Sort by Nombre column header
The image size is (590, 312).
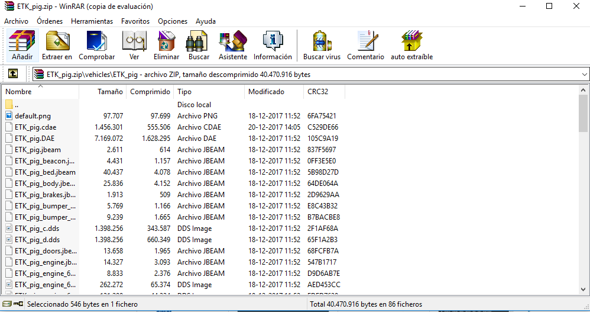(40, 92)
